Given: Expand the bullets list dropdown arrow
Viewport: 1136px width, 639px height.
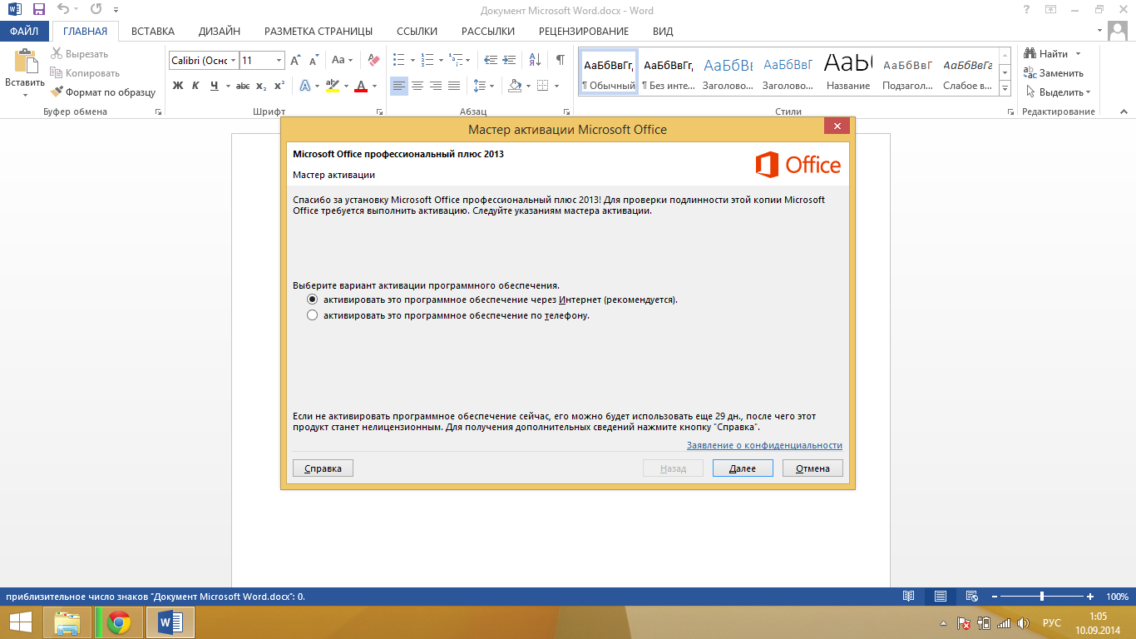Looking at the screenshot, I should click(x=412, y=60).
